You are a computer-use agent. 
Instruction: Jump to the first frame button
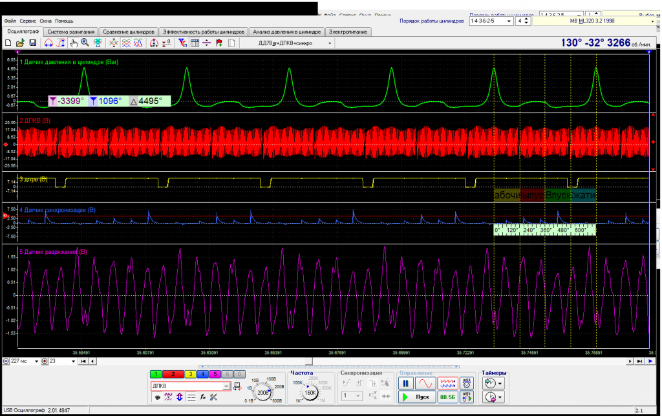tap(83, 361)
